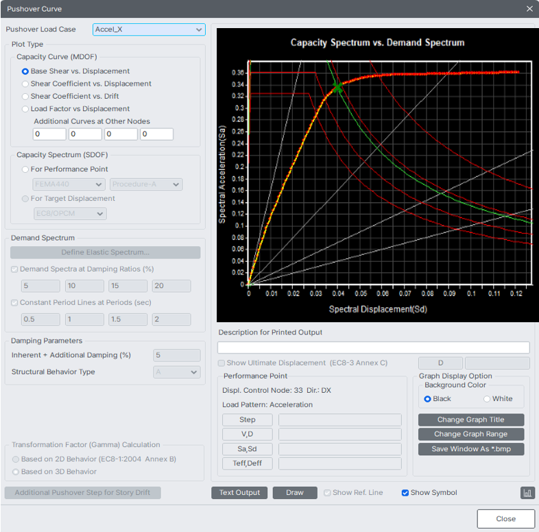Select For Target Displacement radio button
This screenshot has height=532, width=539.
[25, 199]
